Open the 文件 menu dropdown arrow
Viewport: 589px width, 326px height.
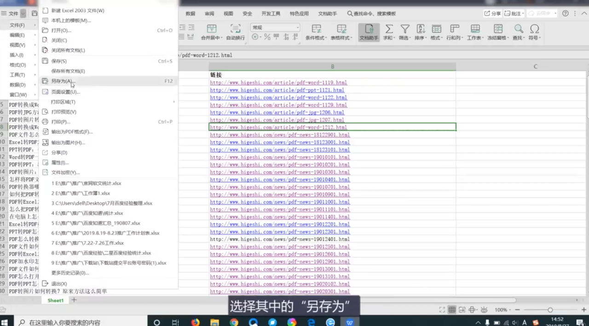23,14
